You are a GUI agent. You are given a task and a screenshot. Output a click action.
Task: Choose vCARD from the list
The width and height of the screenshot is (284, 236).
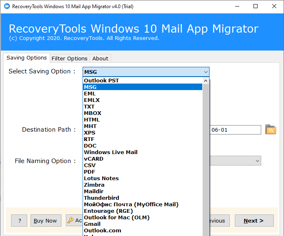142,159
